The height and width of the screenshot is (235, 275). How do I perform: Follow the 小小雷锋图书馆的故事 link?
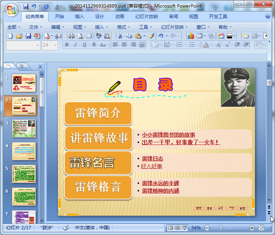[x=168, y=135]
